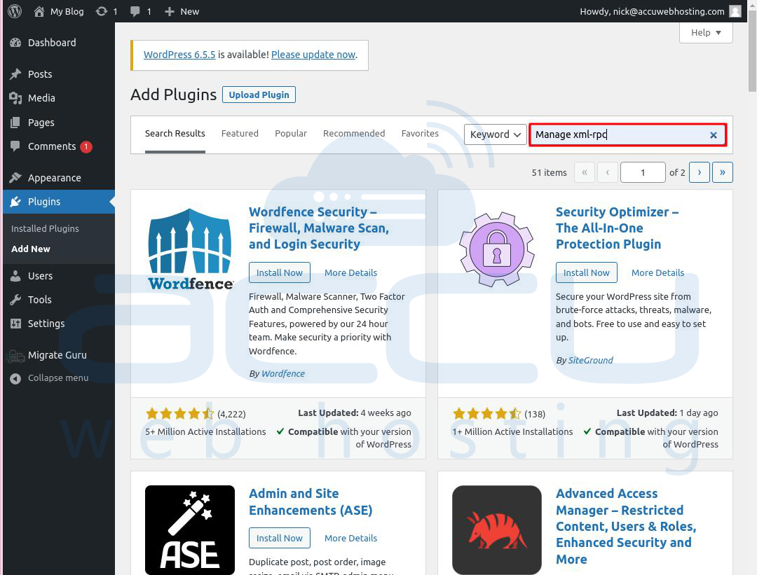Open the Wordfence author link
Image resolution: width=757 pixels, height=575 pixels.
coord(283,373)
